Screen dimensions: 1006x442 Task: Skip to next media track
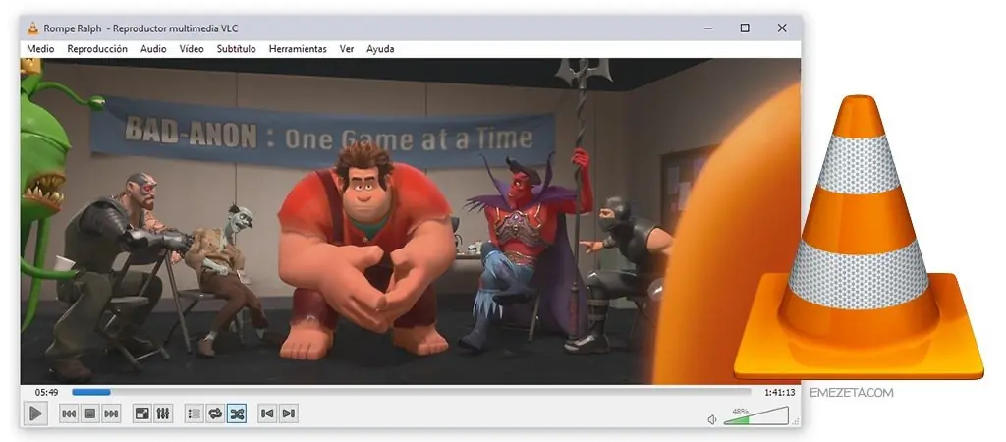coord(111,414)
